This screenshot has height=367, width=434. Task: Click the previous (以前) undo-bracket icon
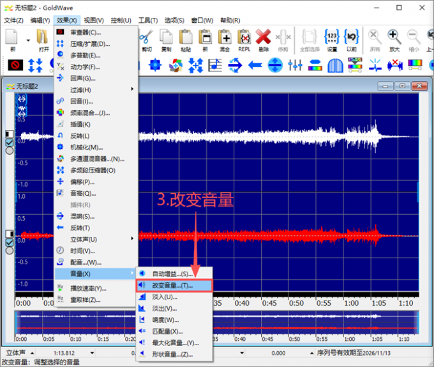[x=352, y=37]
